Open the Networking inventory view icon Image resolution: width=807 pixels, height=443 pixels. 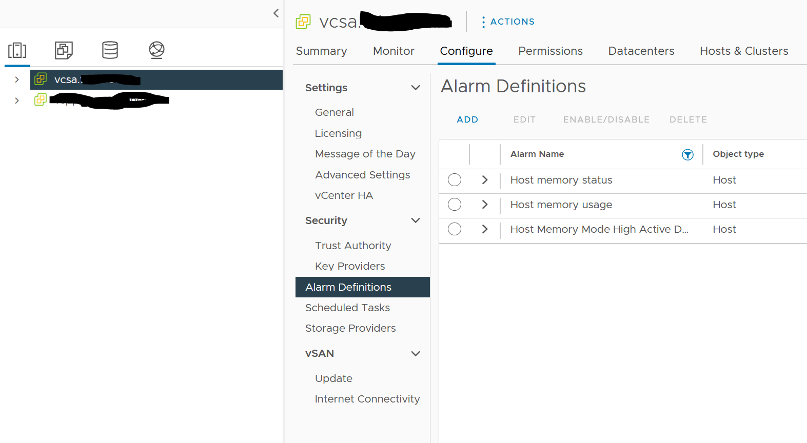point(156,50)
